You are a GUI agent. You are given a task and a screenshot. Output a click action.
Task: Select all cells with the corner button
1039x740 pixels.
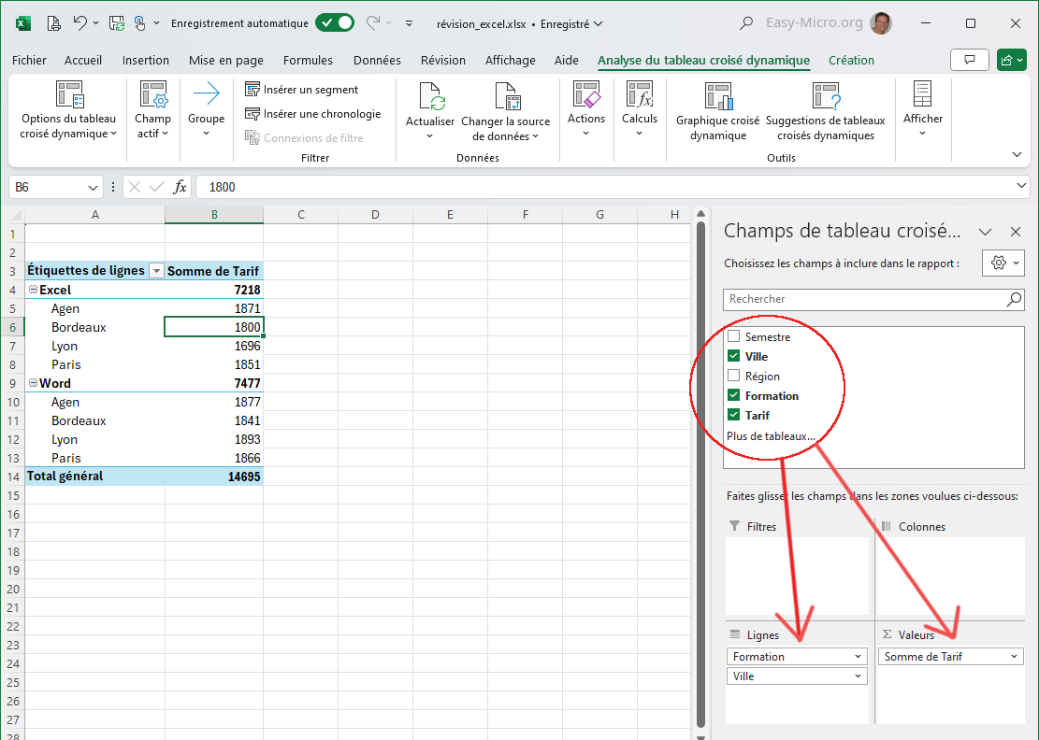pos(15,215)
